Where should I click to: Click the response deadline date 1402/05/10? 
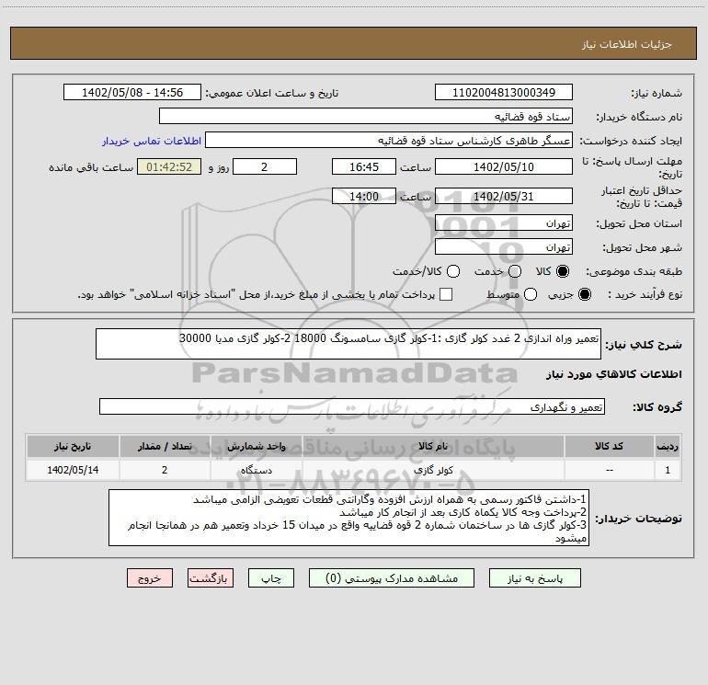(504, 166)
